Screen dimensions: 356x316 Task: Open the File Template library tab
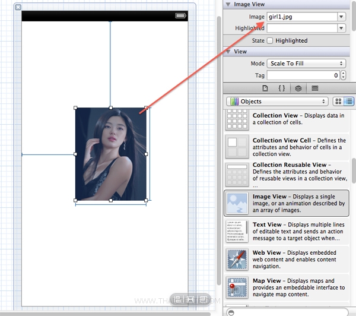[x=265, y=89]
